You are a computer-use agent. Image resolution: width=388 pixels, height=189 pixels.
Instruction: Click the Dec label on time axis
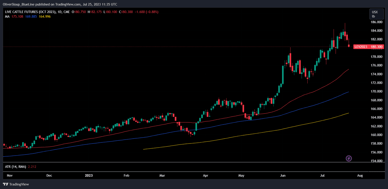coord(49,176)
